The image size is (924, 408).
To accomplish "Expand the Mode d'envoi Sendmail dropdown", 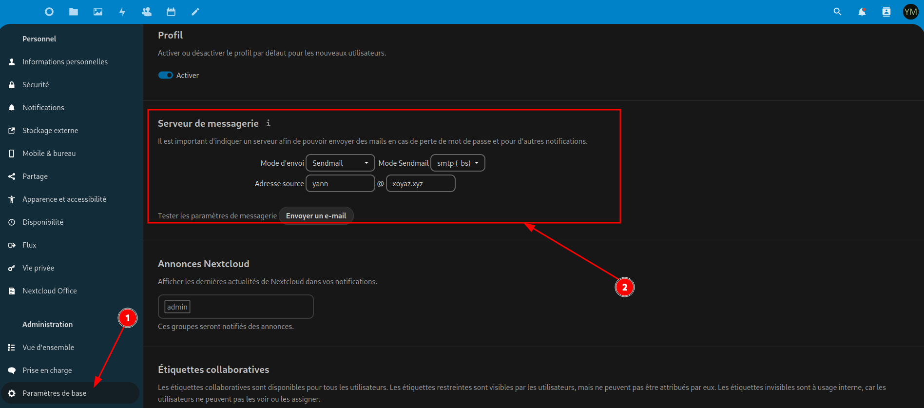I will coord(340,163).
